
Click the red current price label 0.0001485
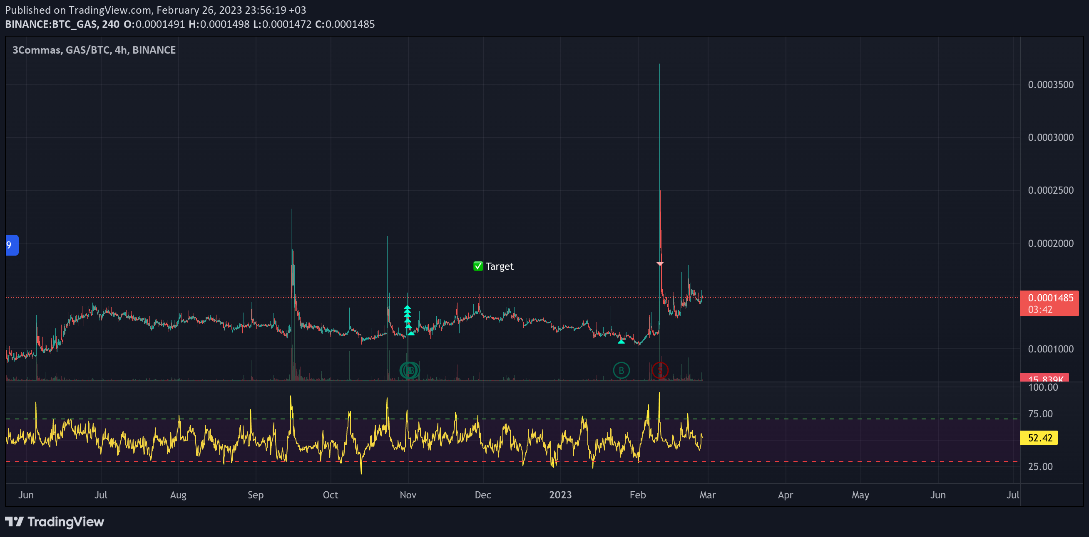pos(1049,303)
